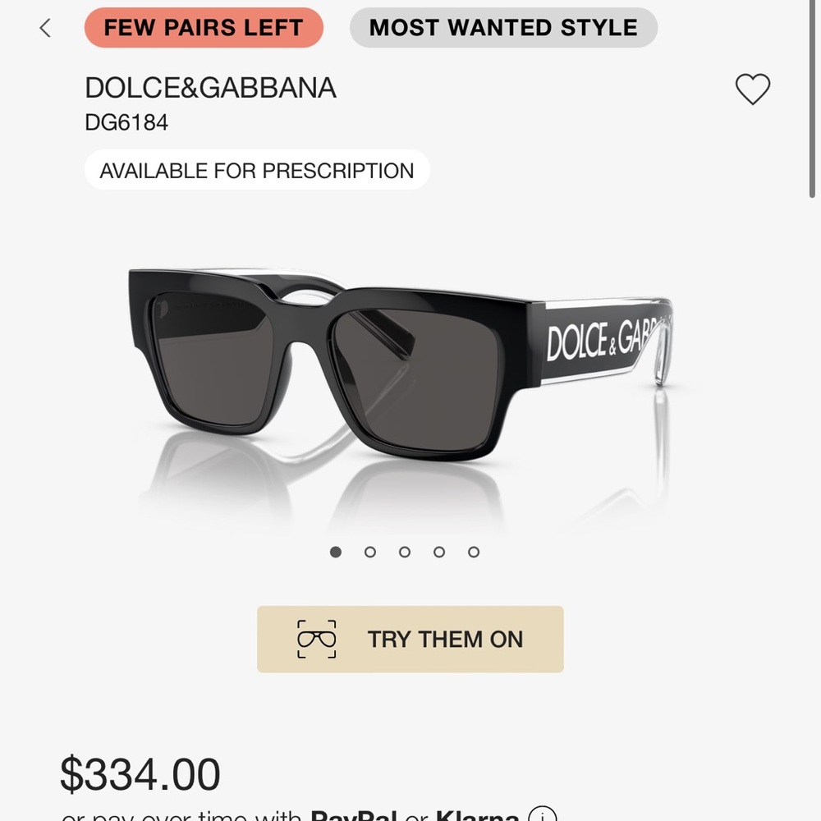This screenshot has height=821, width=821.
Task: Select the first carousel dot
Action: [336, 552]
